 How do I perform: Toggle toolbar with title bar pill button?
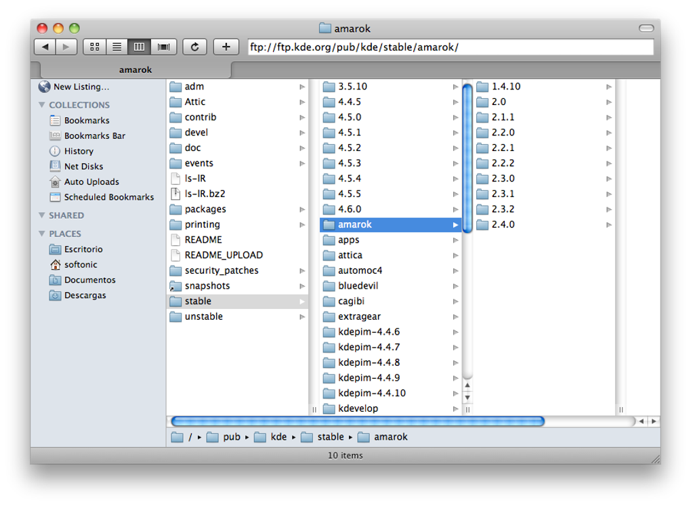(646, 28)
